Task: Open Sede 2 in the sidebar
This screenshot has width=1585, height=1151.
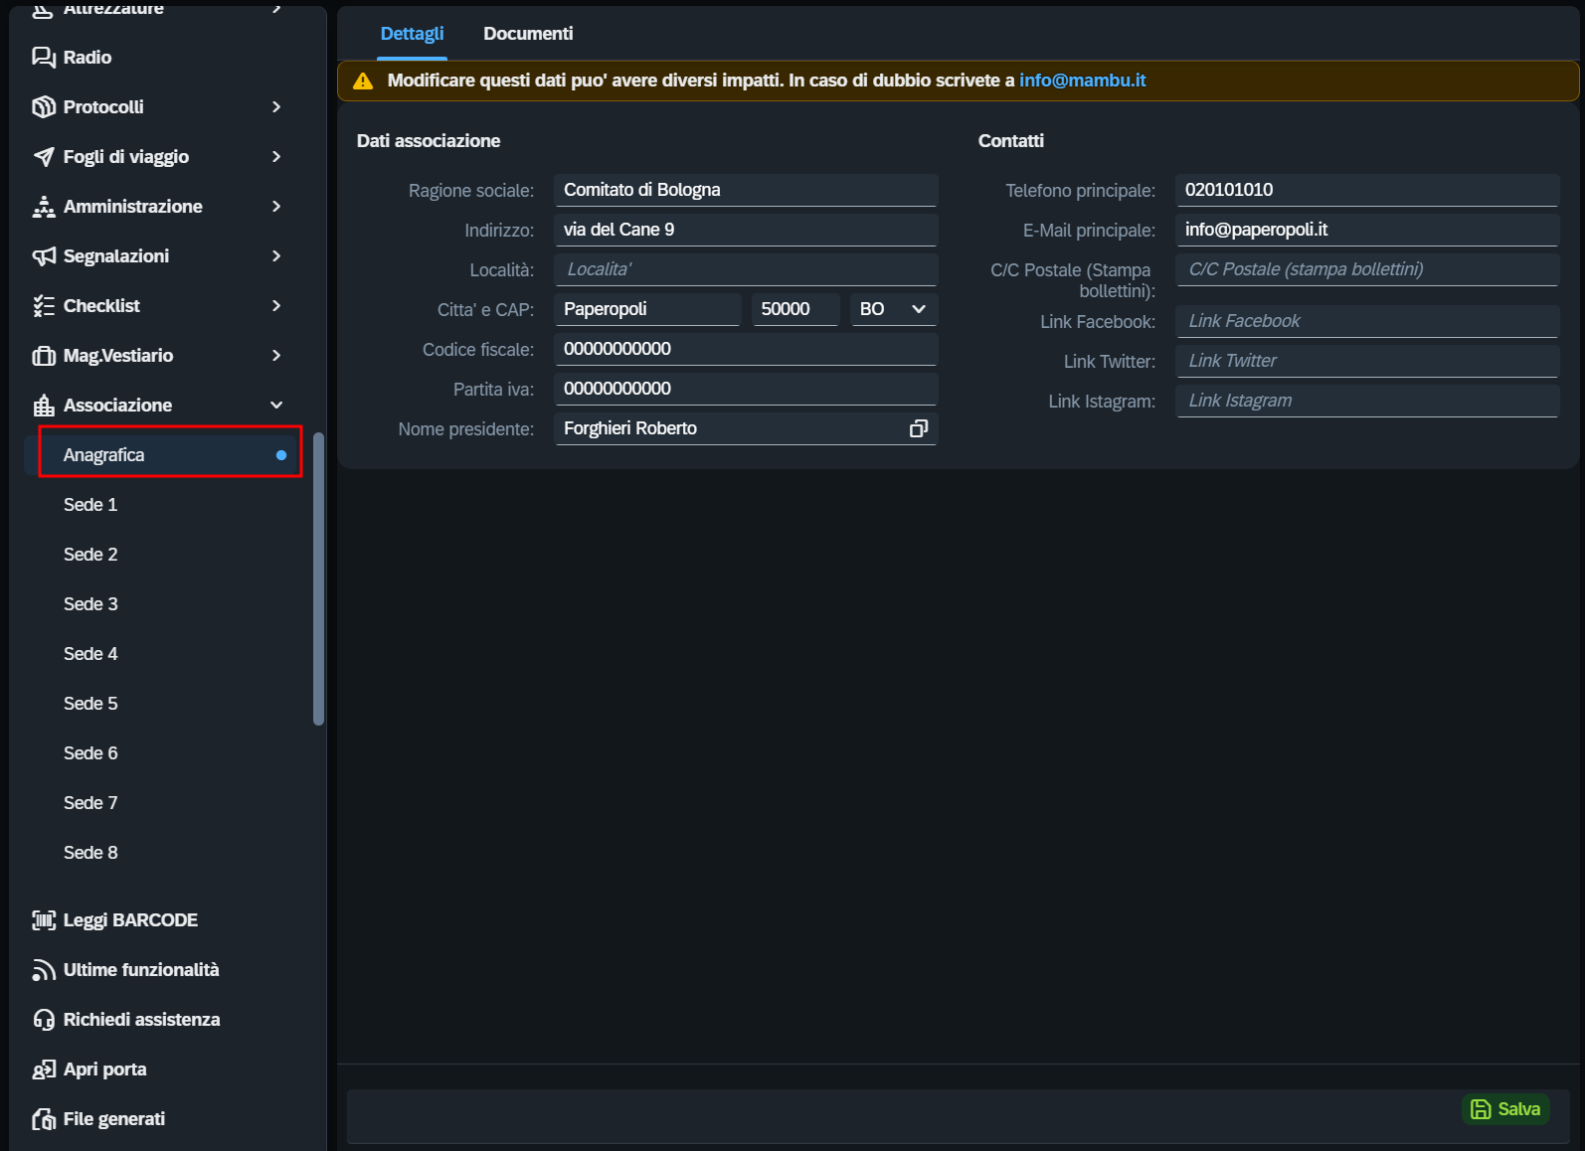Action: (90, 555)
